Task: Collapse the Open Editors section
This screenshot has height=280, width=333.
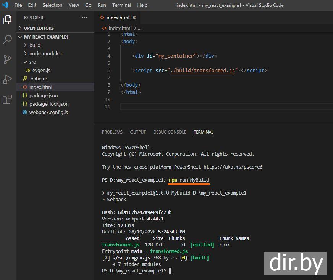Action: point(39,28)
